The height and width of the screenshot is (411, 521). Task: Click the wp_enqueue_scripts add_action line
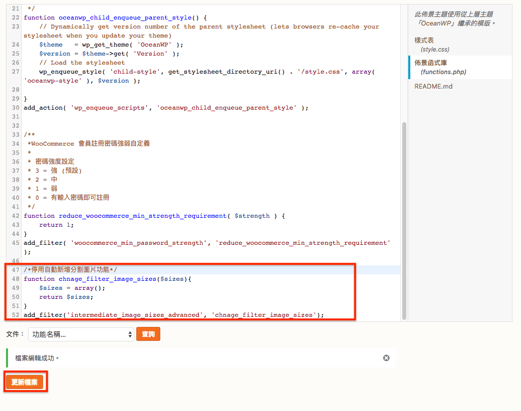pos(166,108)
